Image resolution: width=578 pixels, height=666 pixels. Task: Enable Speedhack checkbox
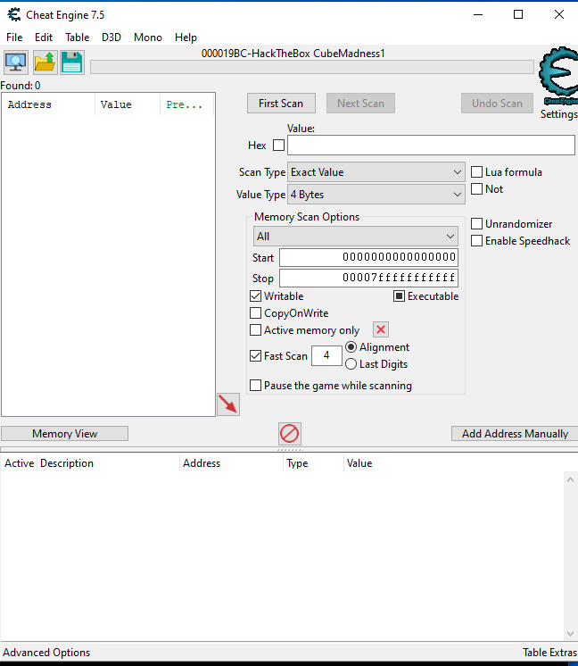[x=476, y=241]
